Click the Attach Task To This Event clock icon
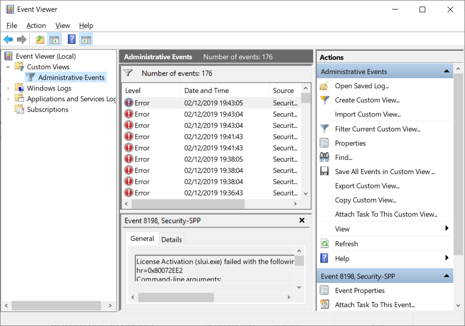 (325, 304)
